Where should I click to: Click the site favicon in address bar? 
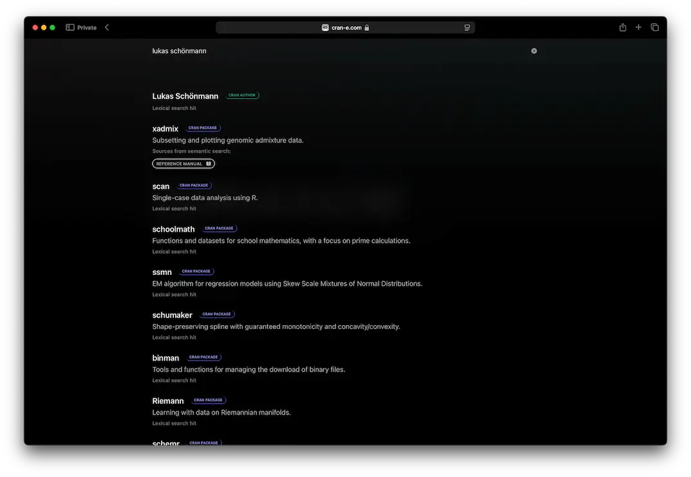pyautogui.click(x=325, y=28)
